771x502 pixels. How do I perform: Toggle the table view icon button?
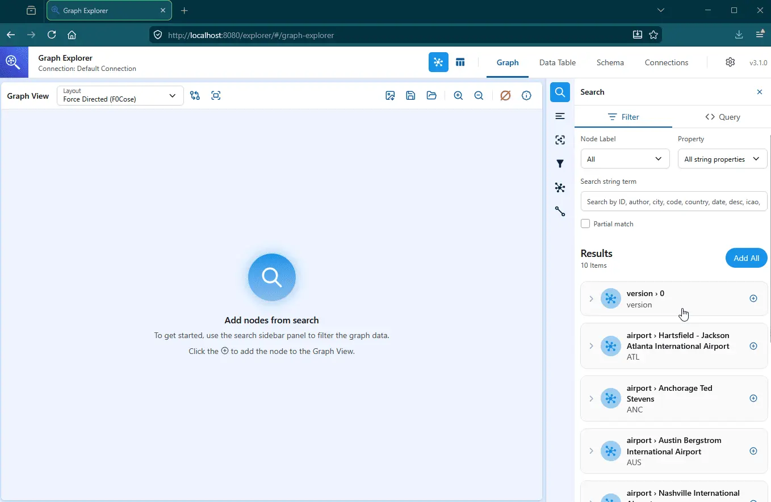[x=460, y=62]
